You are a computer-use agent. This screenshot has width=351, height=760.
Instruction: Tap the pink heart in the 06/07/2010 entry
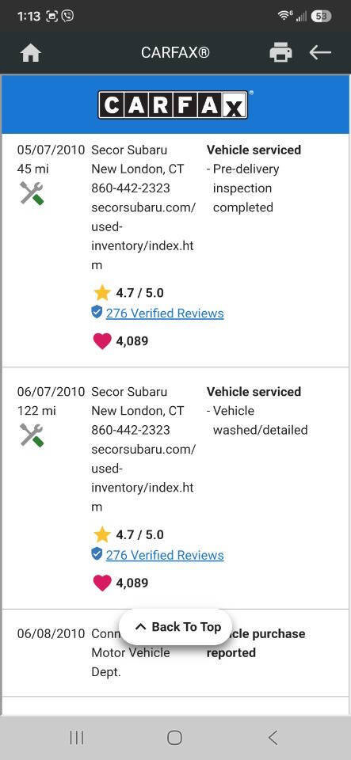(101, 583)
